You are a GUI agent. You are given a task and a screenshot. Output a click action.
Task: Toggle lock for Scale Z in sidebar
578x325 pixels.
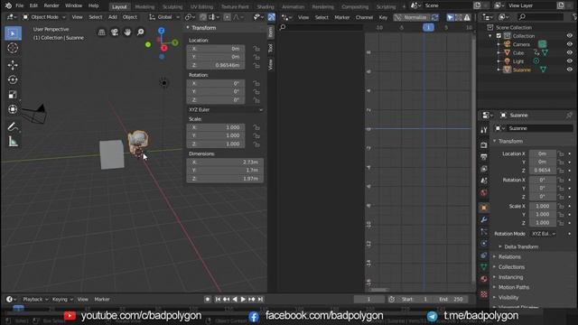click(x=256, y=144)
